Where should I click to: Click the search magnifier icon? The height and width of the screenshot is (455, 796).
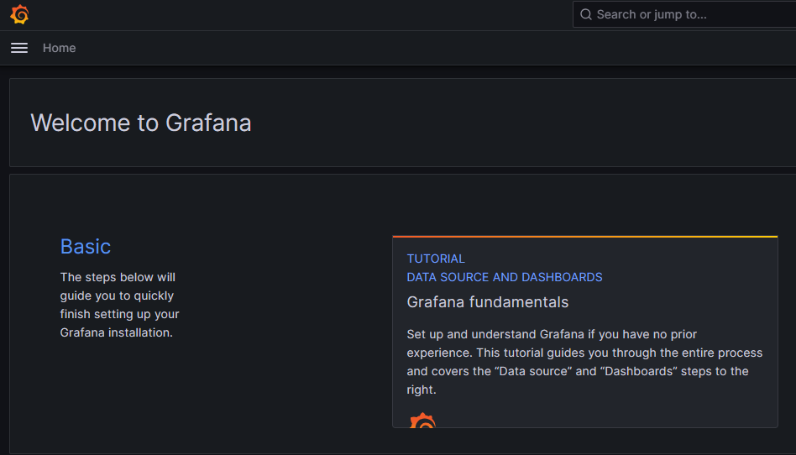(586, 14)
